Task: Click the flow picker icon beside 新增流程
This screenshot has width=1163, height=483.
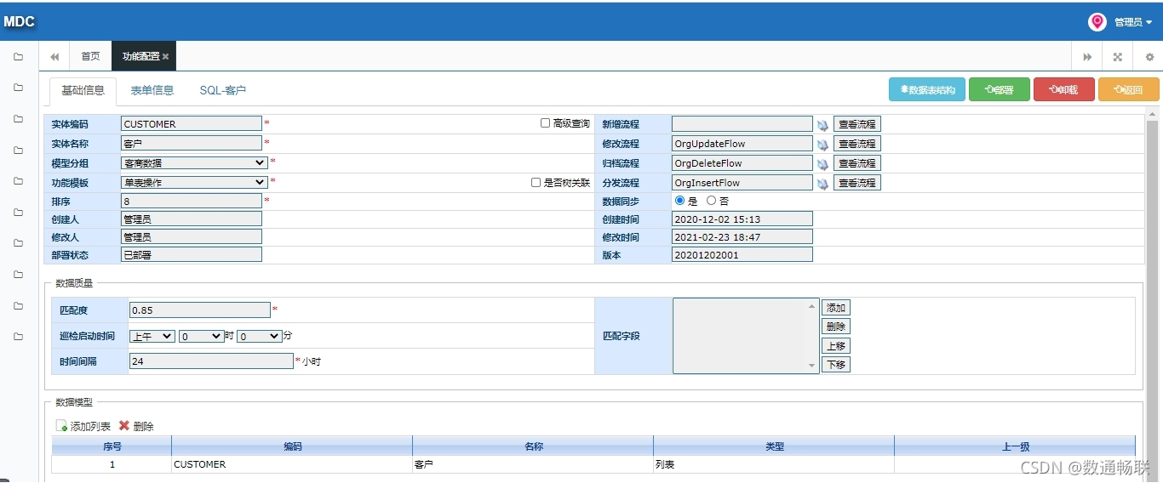Action: 823,125
